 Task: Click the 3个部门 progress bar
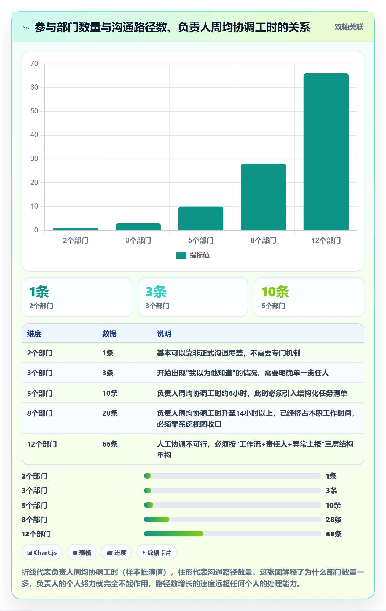coord(232,490)
